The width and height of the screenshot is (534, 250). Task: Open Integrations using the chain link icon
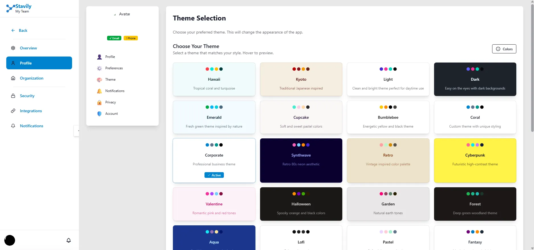[x=13, y=111]
